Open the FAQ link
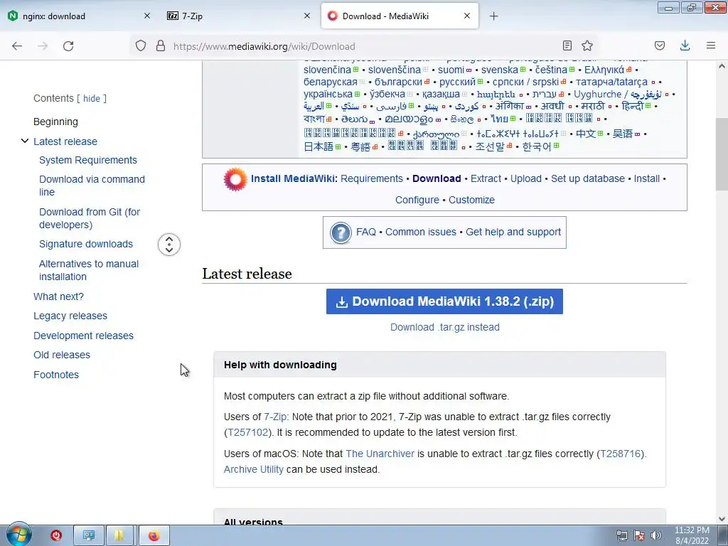The image size is (728, 546). pos(366,232)
